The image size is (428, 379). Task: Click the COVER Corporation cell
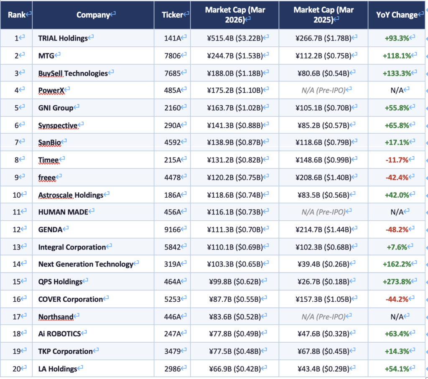coord(70,299)
